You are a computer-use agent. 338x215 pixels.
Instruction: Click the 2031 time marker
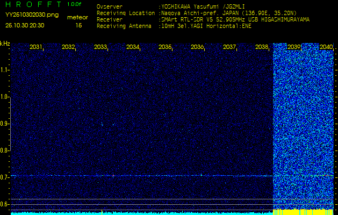36,47
